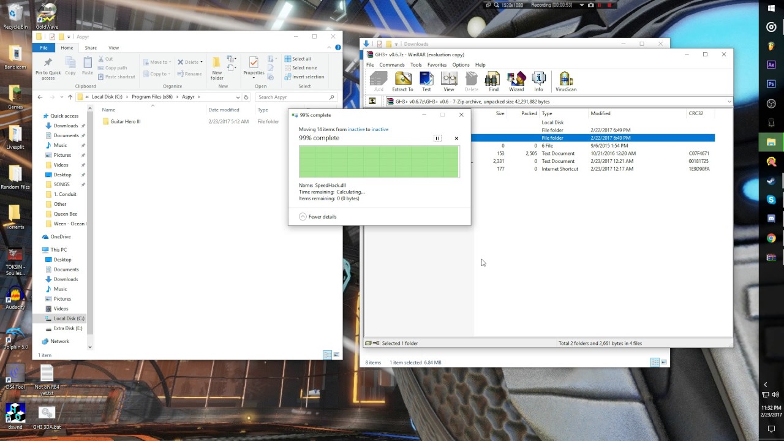
Task: Open Explorer help question mark icon
Action: point(338,48)
